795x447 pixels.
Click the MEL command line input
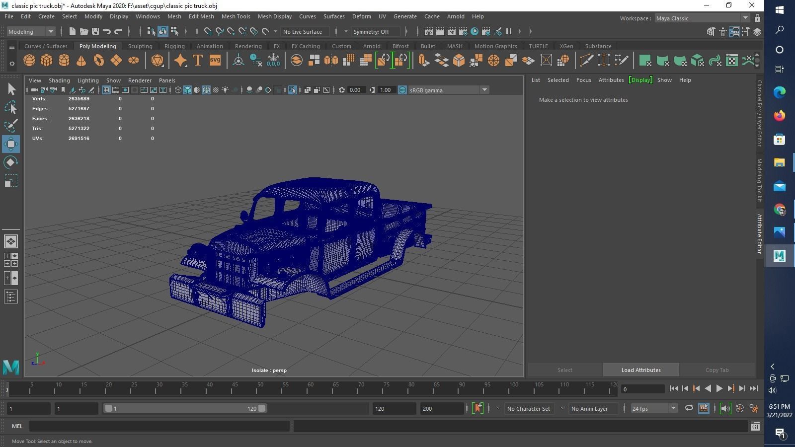[159, 426]
